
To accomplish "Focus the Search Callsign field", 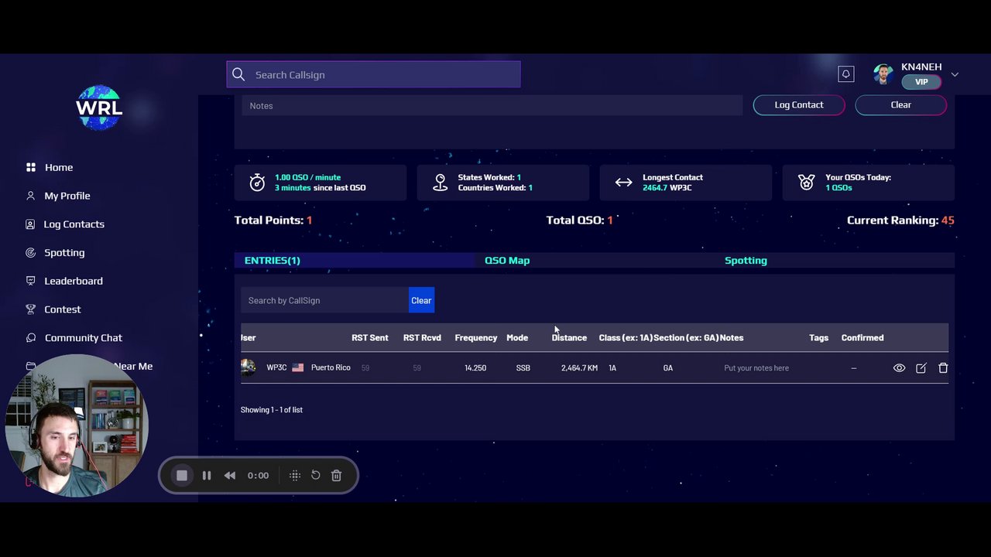I will pyautogui.click(x=374, y=74).
